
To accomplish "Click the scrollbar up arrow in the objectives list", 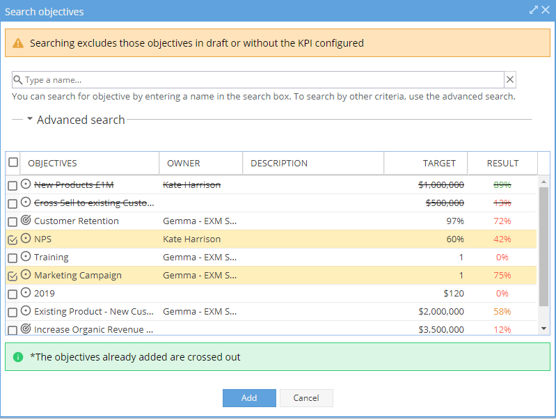I will click(543, 182).
